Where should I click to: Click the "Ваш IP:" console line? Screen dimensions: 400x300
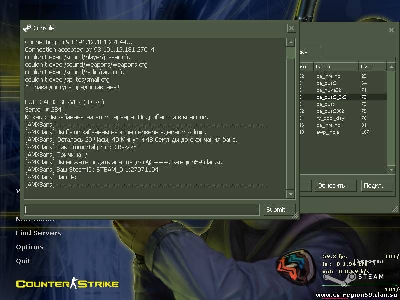pos(51,177)
